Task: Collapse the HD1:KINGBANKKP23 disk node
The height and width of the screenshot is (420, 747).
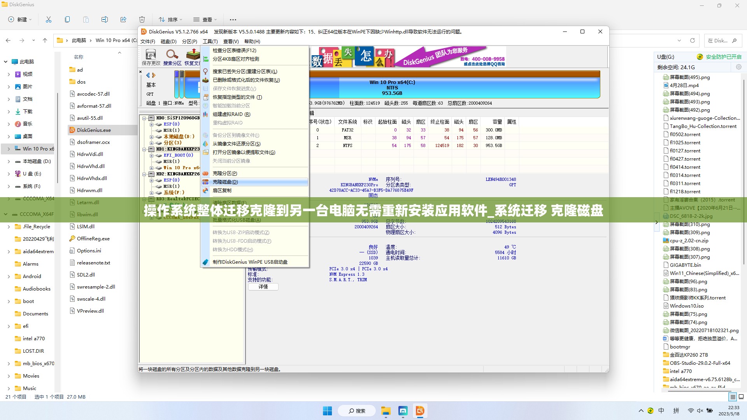Action: coord(144,149)
